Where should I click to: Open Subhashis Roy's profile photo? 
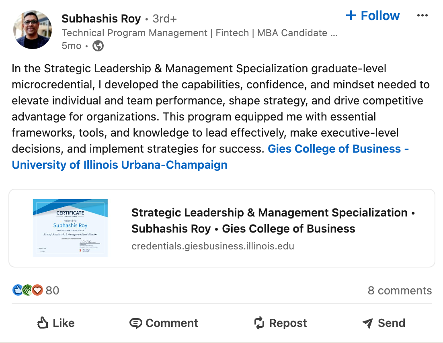coord(33,30)
